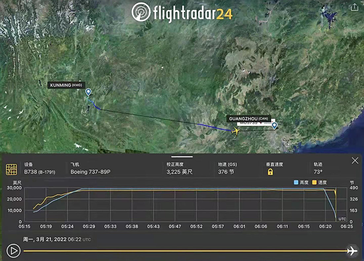The width and height of the screenshot is (364, 261).
Task: Click the flightradar24 logo
Action: point(182,12)
